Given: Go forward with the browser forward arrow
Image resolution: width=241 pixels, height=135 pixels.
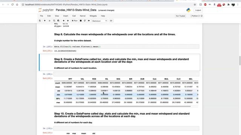Looking at the screenshot, I should 8,4.
